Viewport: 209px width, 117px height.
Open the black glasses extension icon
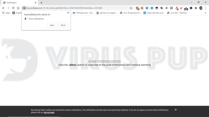(x=157, y=8)
